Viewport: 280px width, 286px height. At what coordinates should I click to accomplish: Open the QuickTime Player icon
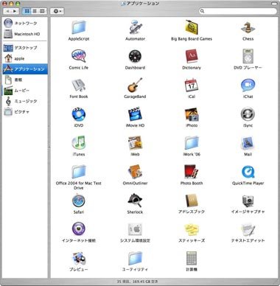pos(248,172)
